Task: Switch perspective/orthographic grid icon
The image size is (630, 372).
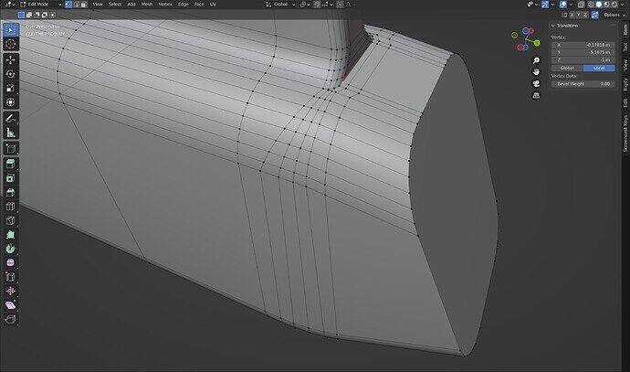Action: [536, 95]
